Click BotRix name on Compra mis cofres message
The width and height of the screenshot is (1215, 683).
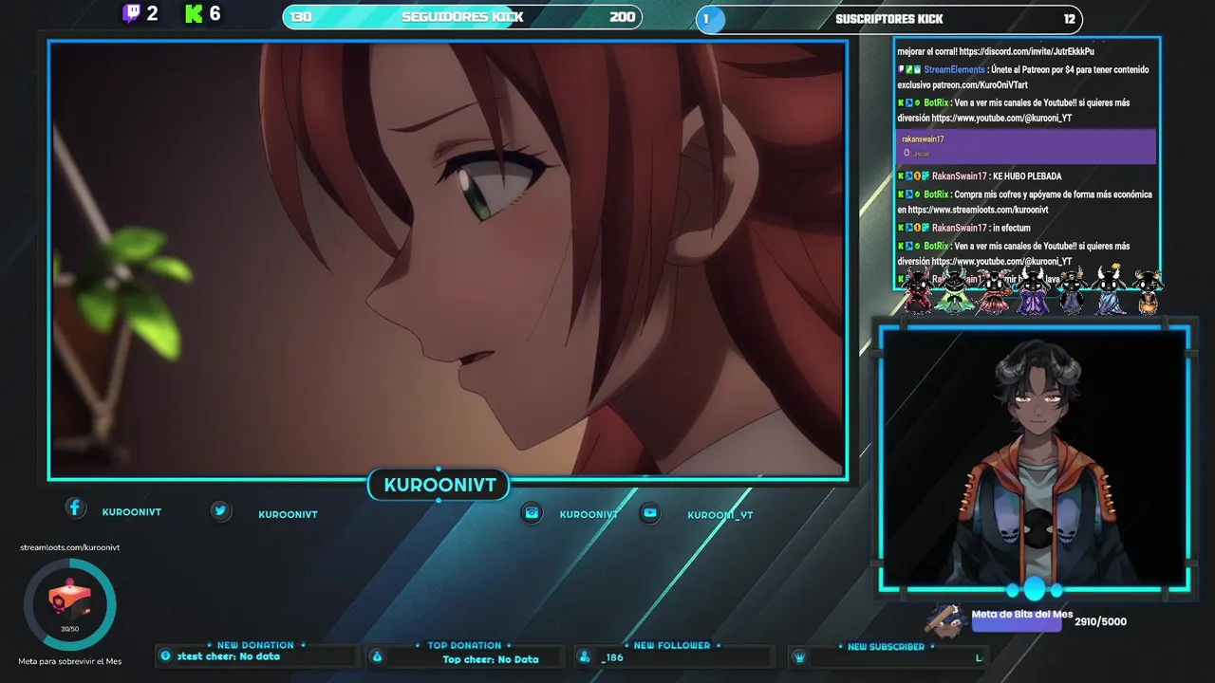(x=936, y=194)
